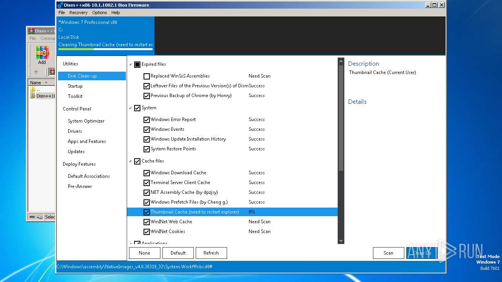Uncheck Windows Download Cache
This screenshot has height=282, width=502.
147,173
